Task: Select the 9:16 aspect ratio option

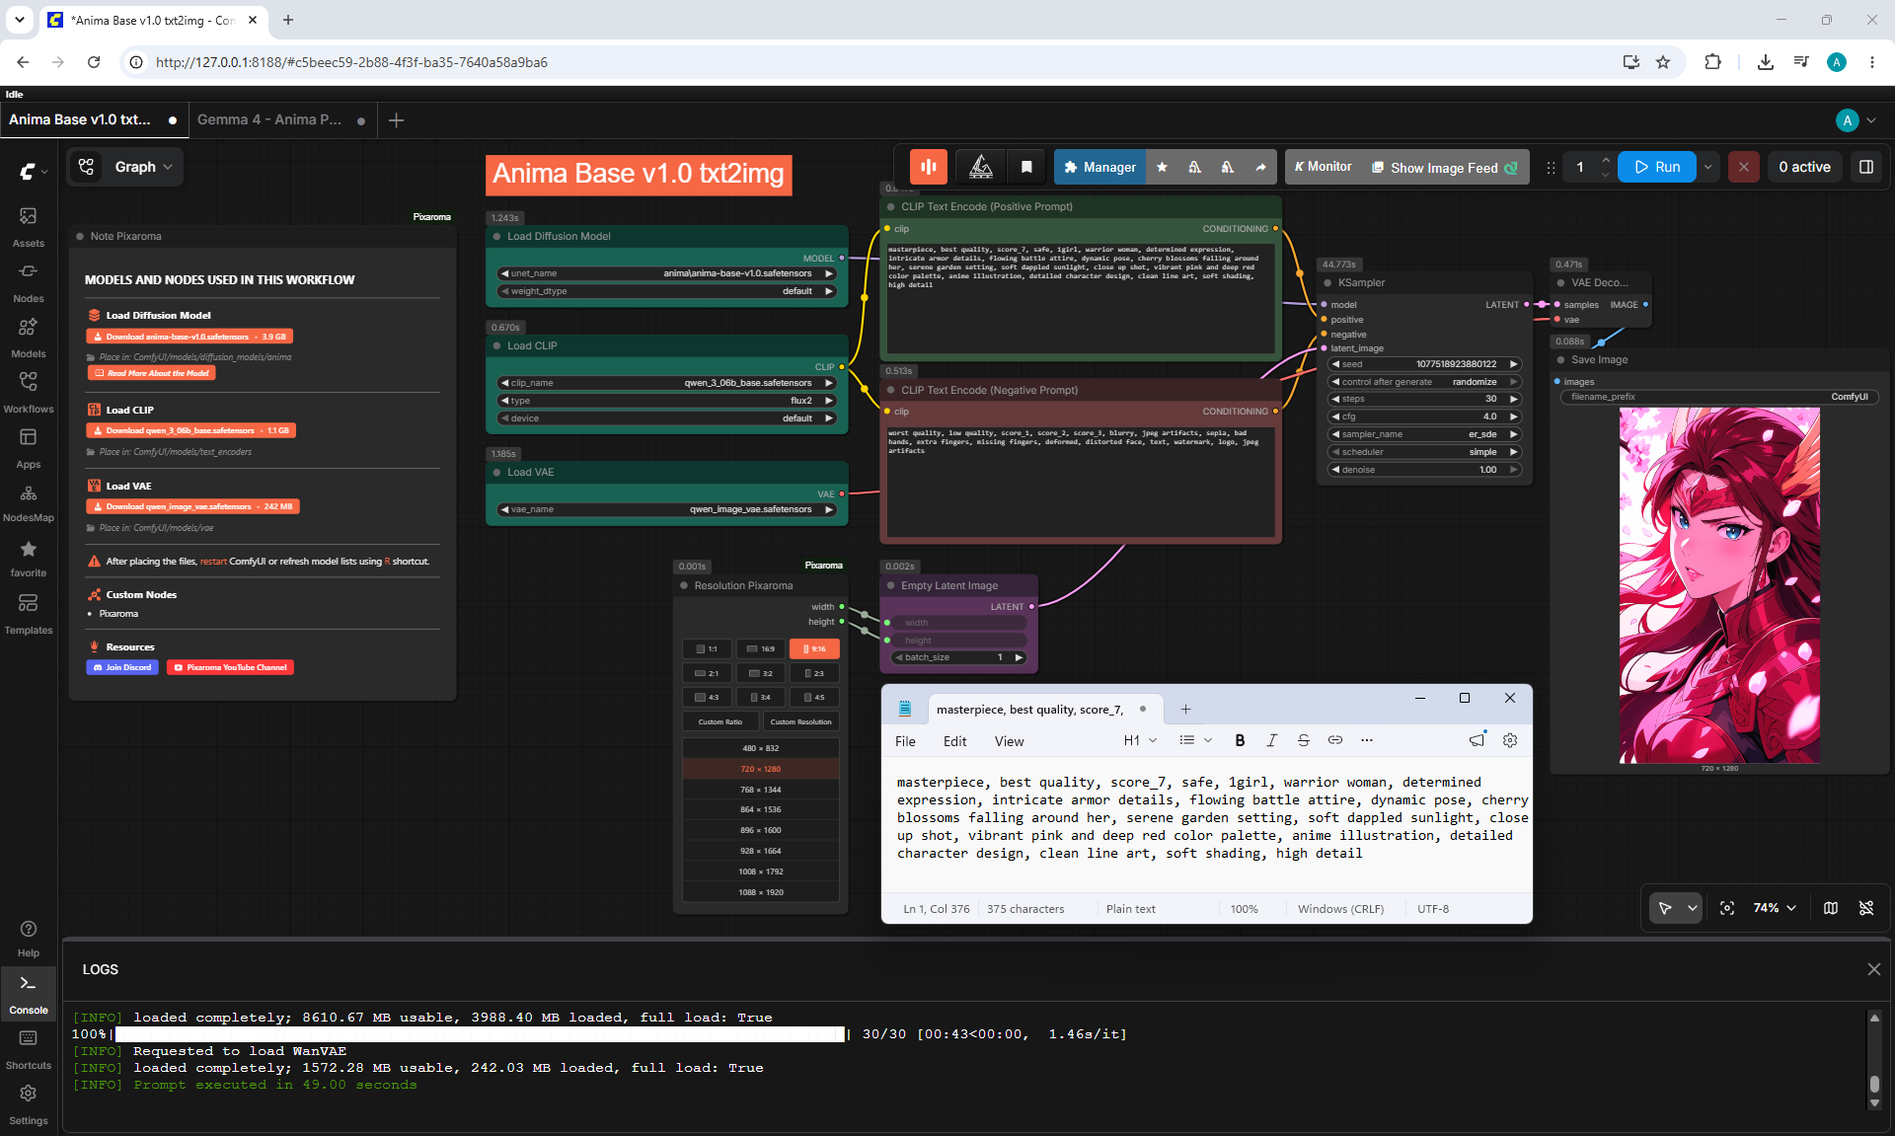Action: coord(814,648)
